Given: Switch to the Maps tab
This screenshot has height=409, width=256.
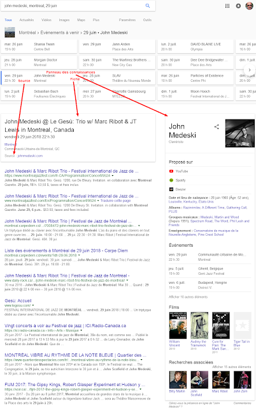Looking at the screenshot, I should click(x=81, y=20).
